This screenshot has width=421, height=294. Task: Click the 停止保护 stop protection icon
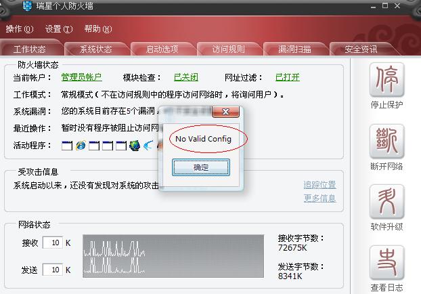(x=387, y=80)
